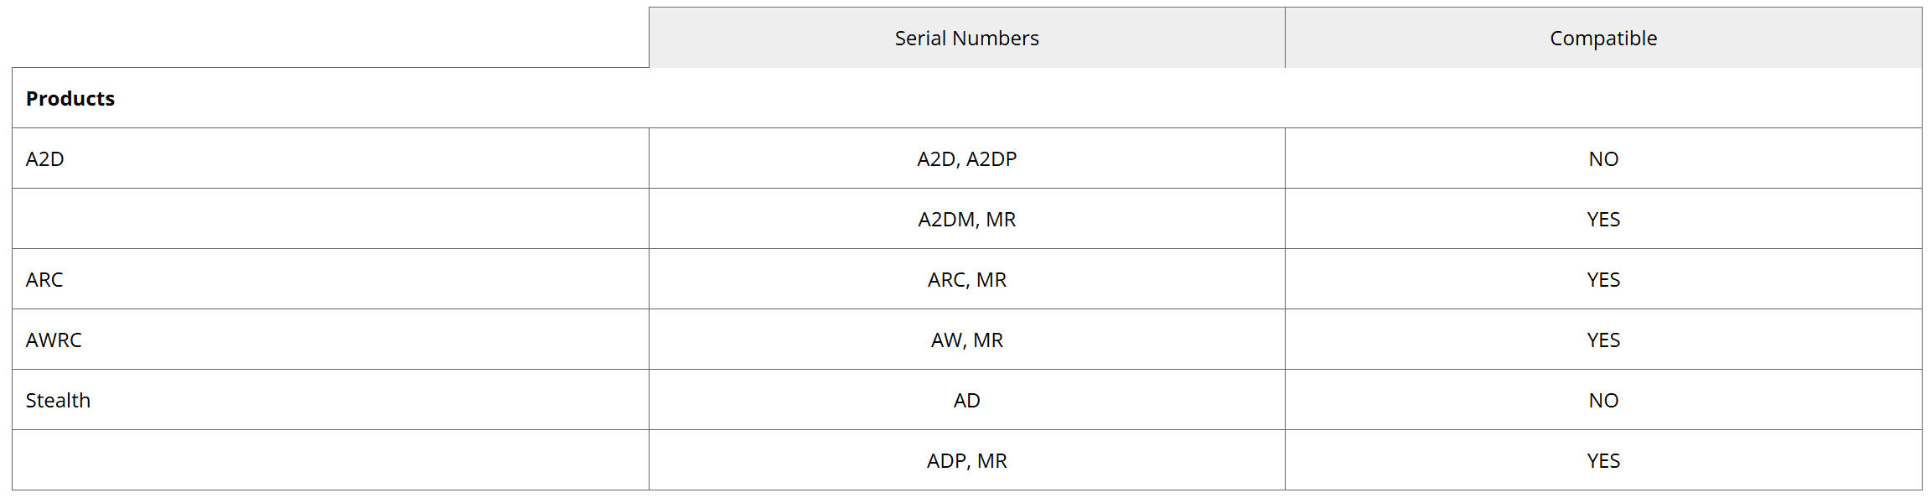Select the AD serial number cell
Viewport: 1931px width, 498px height.
[966, 401]
